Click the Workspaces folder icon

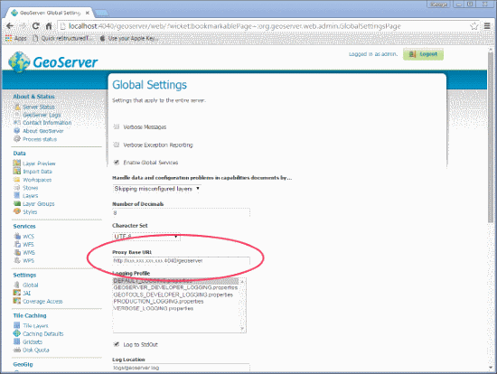click(x=17, y=180)
